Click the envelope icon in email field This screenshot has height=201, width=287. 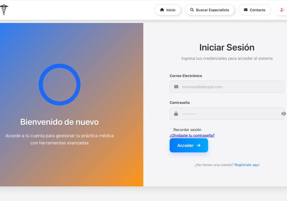pyautogui.click(x=176, y=87)
